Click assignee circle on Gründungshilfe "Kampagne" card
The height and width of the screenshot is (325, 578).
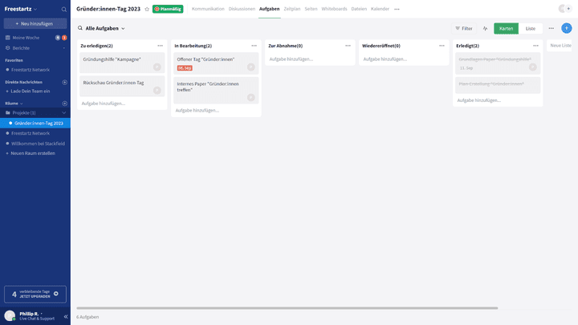[157, 67]
